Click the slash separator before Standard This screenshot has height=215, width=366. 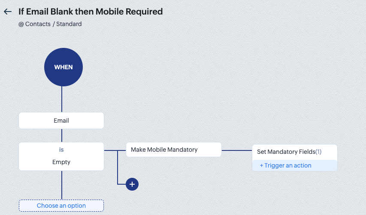point(54,24)
